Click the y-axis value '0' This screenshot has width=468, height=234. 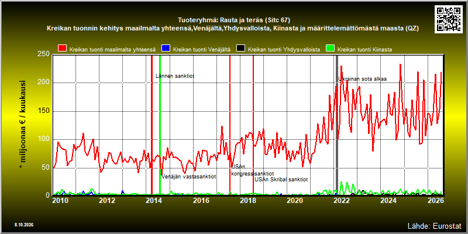pyautogui.click(x=49, y=195)
